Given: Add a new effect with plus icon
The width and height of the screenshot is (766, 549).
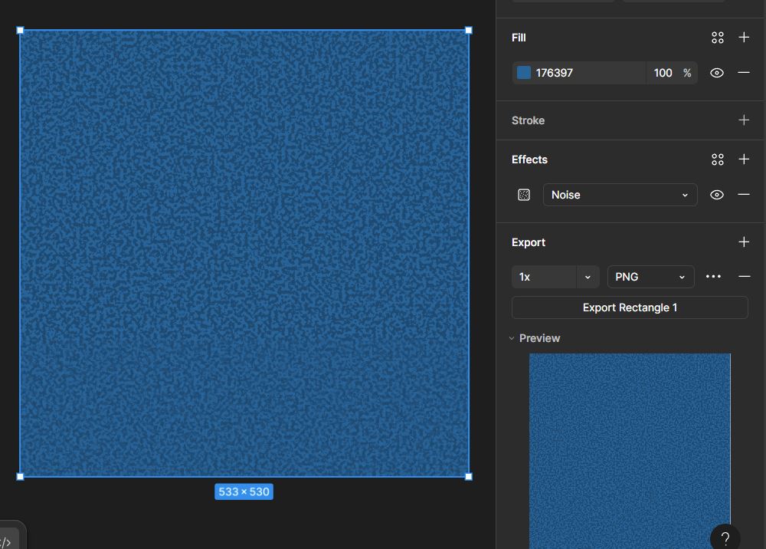Looking at the screenshot, I should [x=744, y=159].
